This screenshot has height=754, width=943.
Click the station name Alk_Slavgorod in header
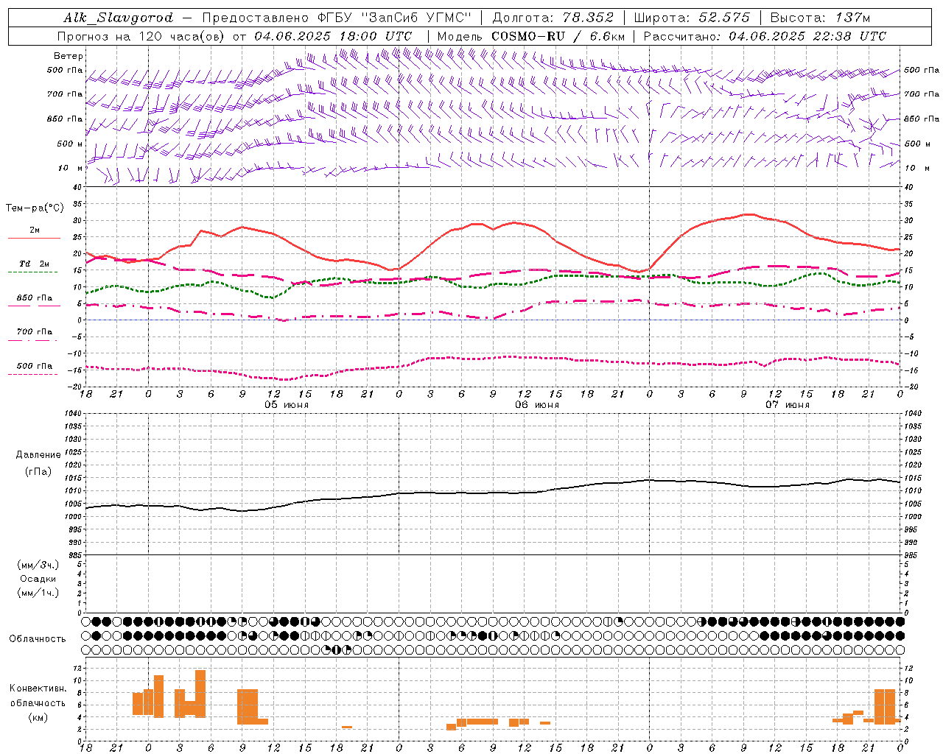click(118, 18)
